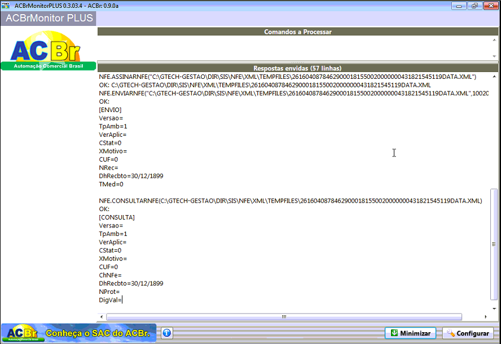The image size is (501, 344).
Task: Click the OK: C:\GTECH-GESTAO response line
Action: click(265, 85)
